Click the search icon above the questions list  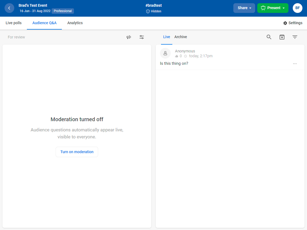click(269, 37)
